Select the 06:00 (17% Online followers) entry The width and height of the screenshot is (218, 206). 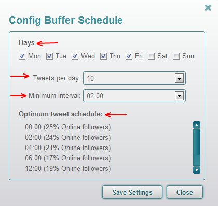(68, 158)
